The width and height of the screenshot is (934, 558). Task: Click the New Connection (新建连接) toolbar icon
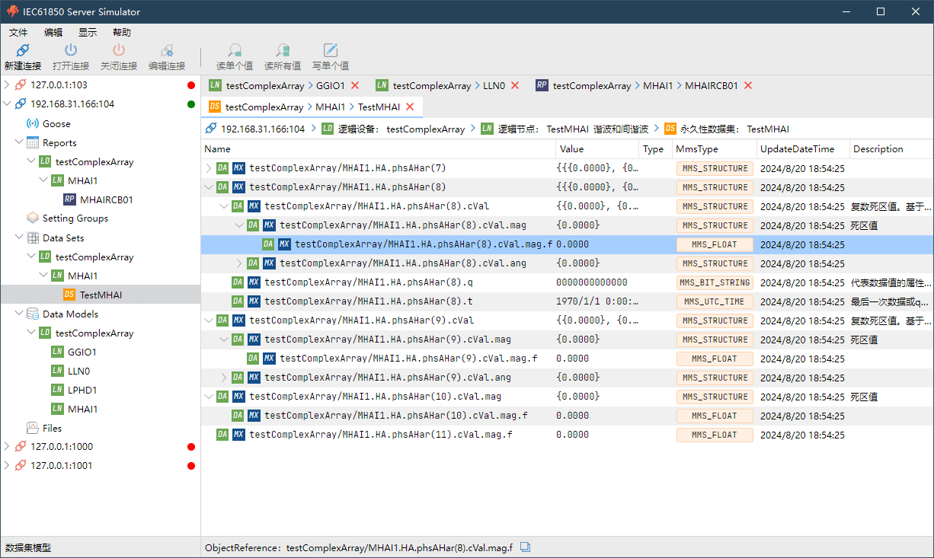pyautogui.click(x=22, y=51)
